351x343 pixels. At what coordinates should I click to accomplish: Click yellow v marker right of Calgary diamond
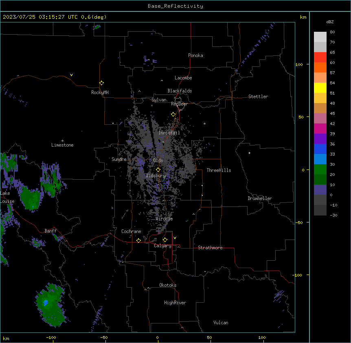point(175,238)
